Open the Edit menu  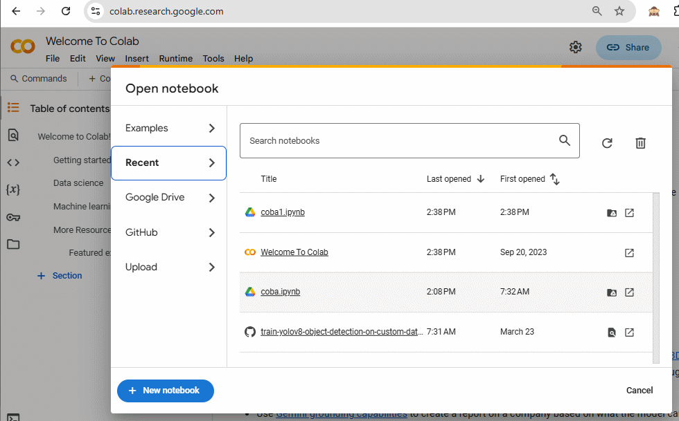click(78, 58)
